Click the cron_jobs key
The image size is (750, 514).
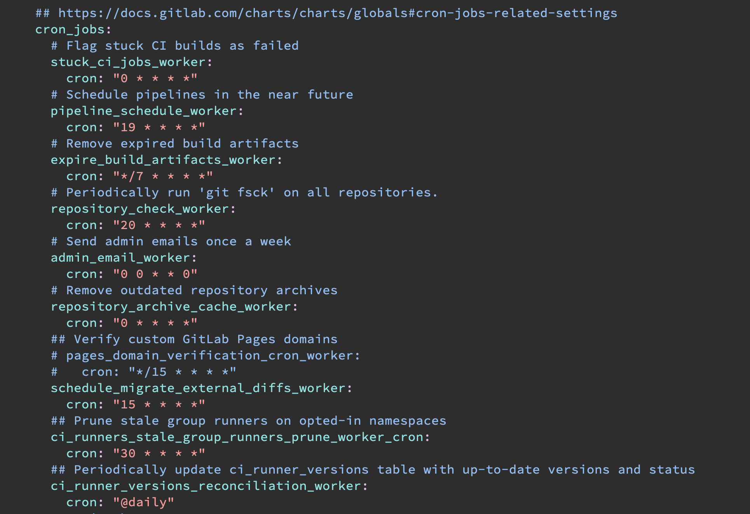click(70, 30)
